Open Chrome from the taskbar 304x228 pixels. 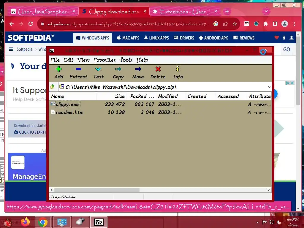(x=43, y=222)
